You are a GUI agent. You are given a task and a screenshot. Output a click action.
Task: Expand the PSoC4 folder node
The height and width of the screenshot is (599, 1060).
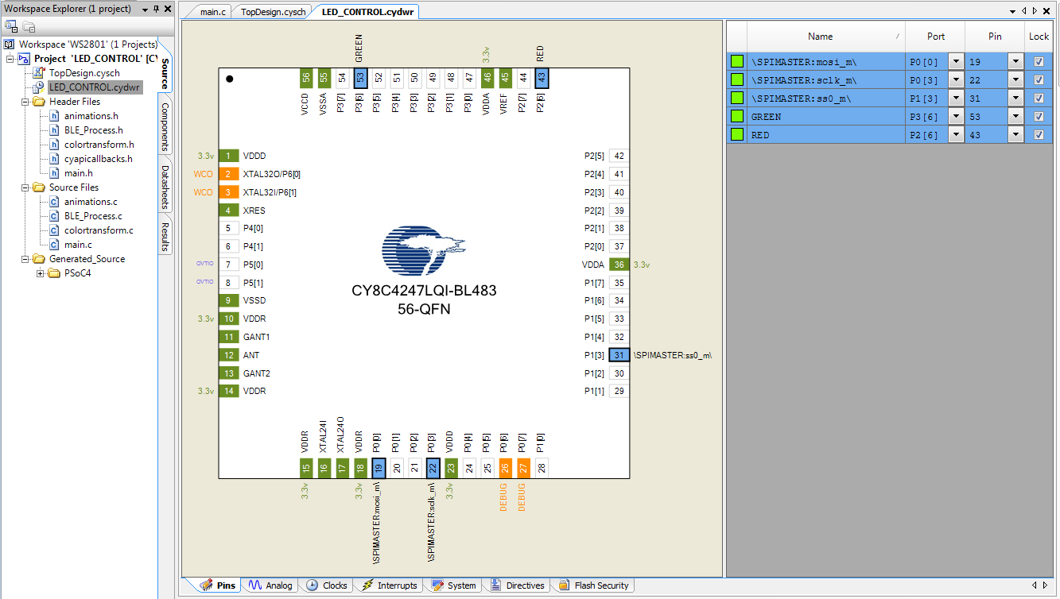coord(41,273)
